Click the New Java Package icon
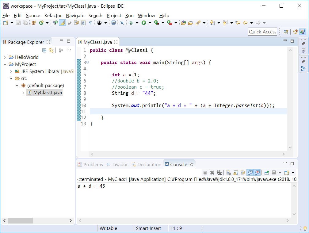This screenshot has width=309, height=233. pyautogui.click(x=34, y=23)
